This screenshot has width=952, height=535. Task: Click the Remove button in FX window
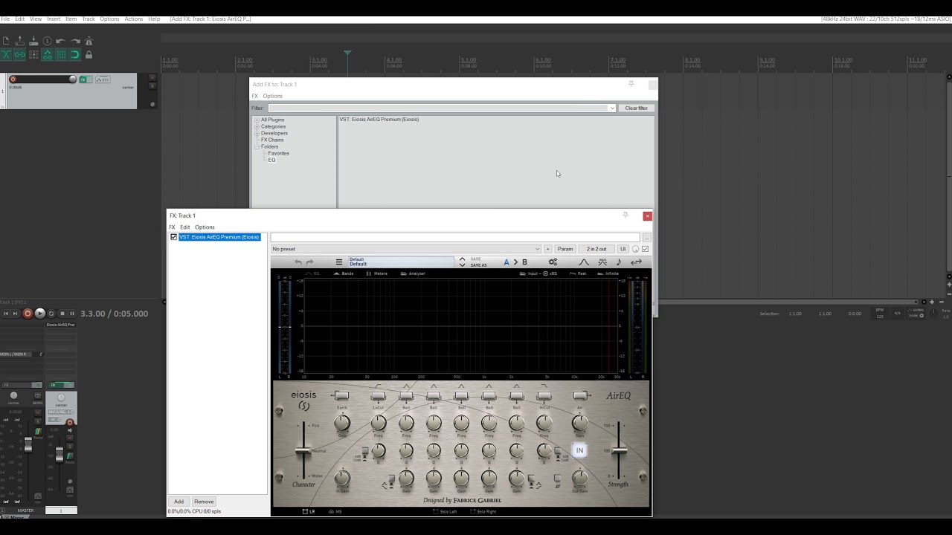204,502
